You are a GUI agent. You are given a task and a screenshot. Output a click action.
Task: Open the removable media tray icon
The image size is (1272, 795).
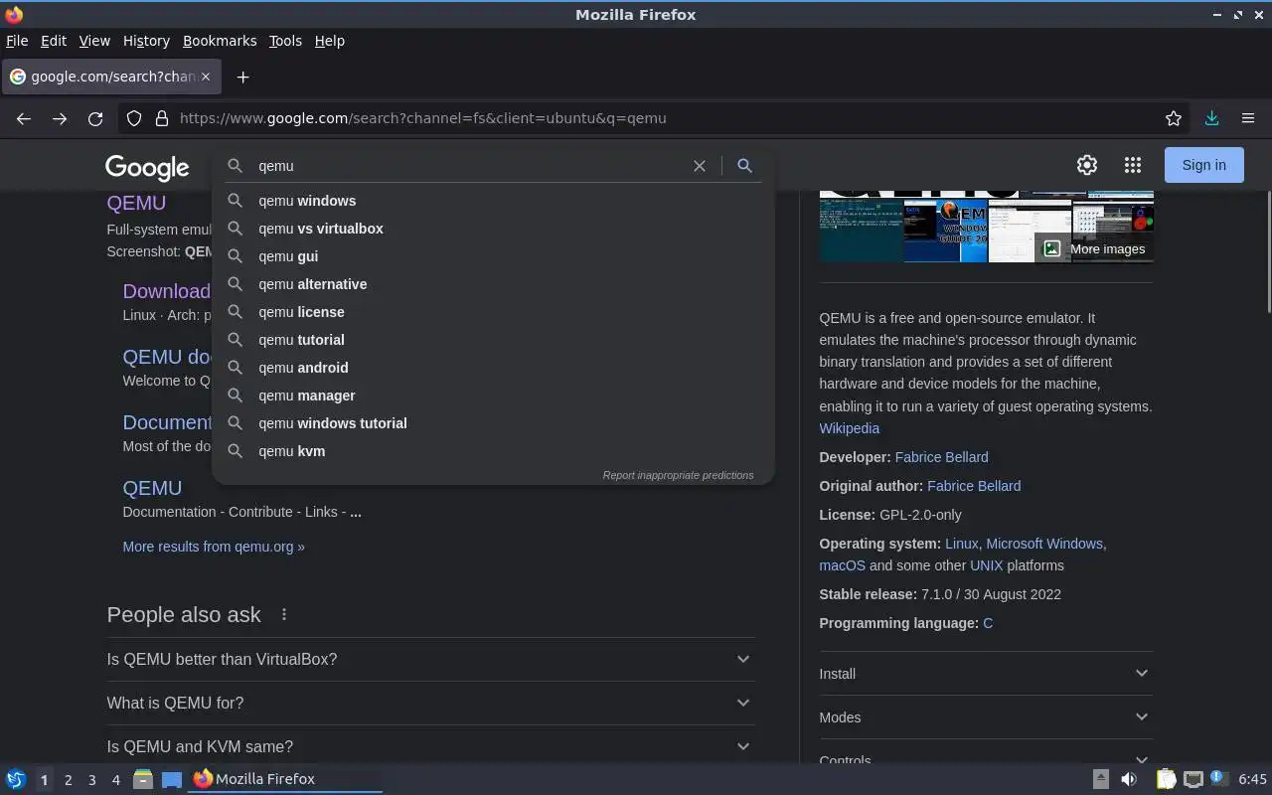pyautogui.click(x=1101, y=779)
